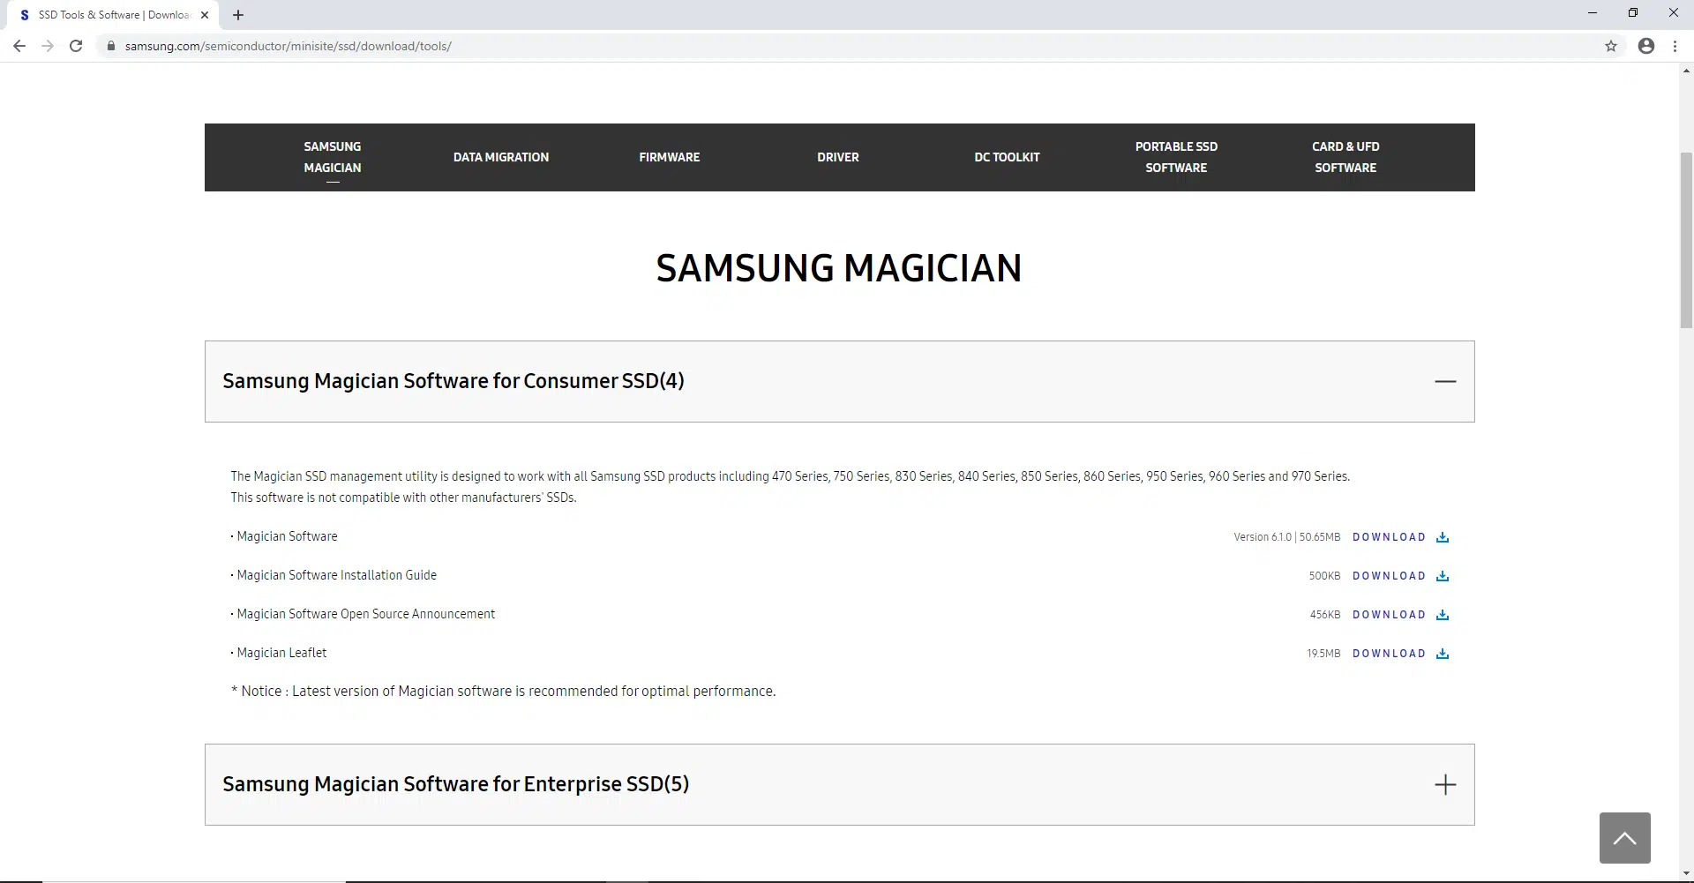The width and height of the screenshot is (1694, 883).
Task: Click 'Magician Software Open Source Announcement' text
Action: [365, 614]
